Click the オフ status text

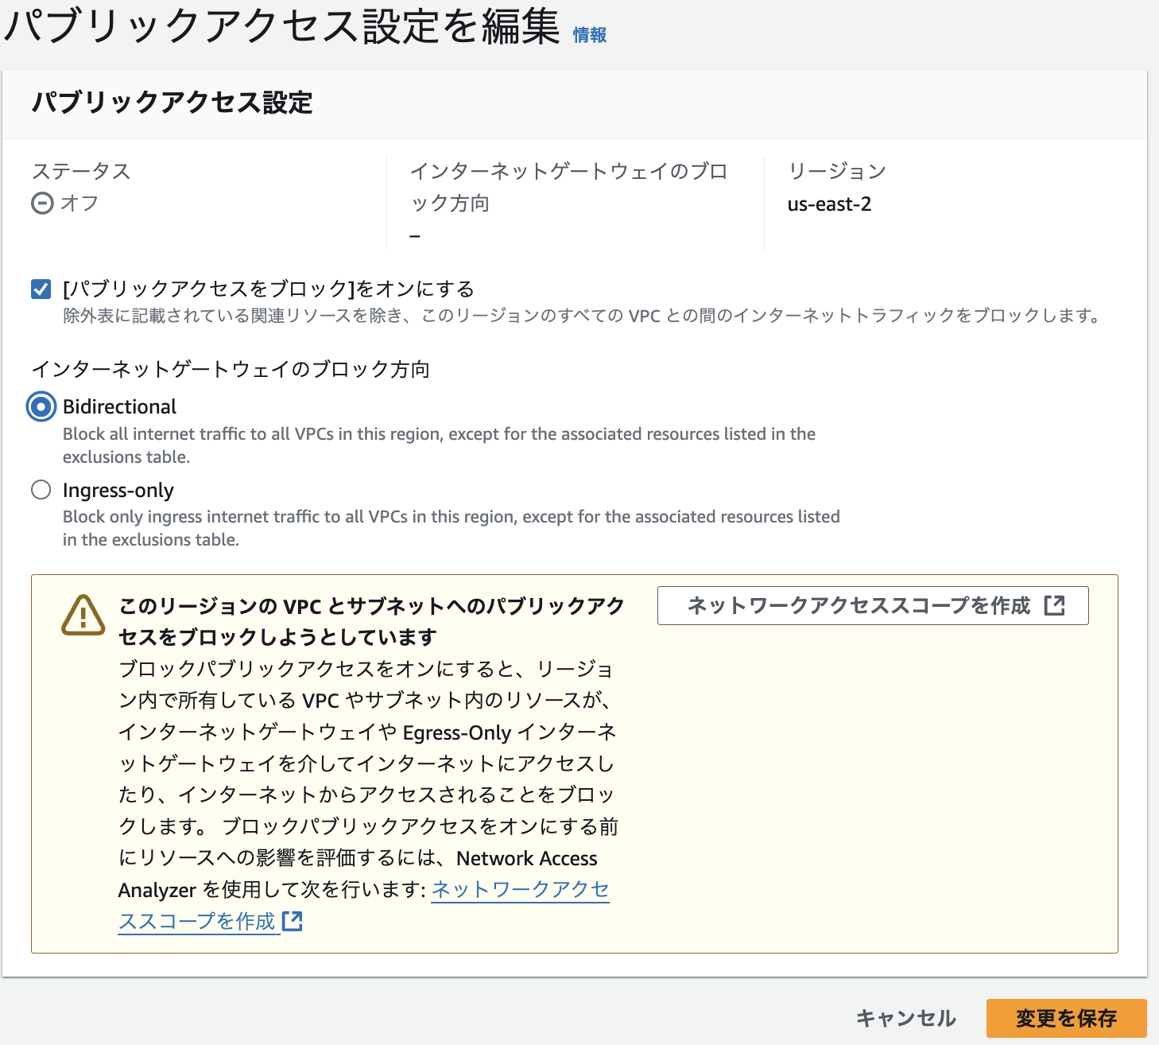79,204
